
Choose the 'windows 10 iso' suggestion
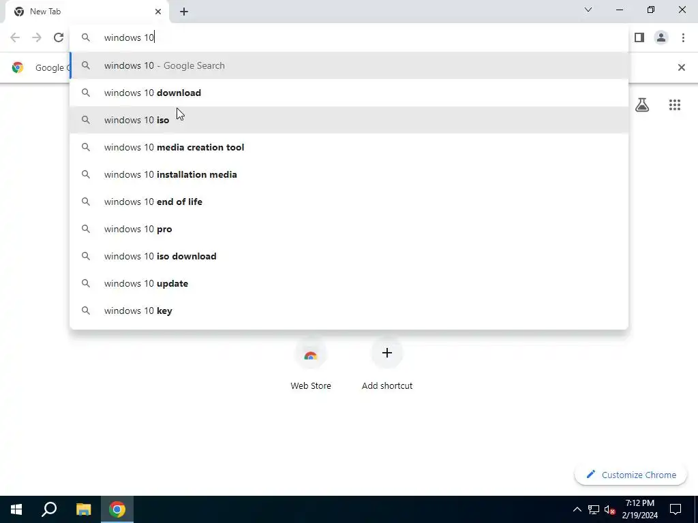(349, 120)
